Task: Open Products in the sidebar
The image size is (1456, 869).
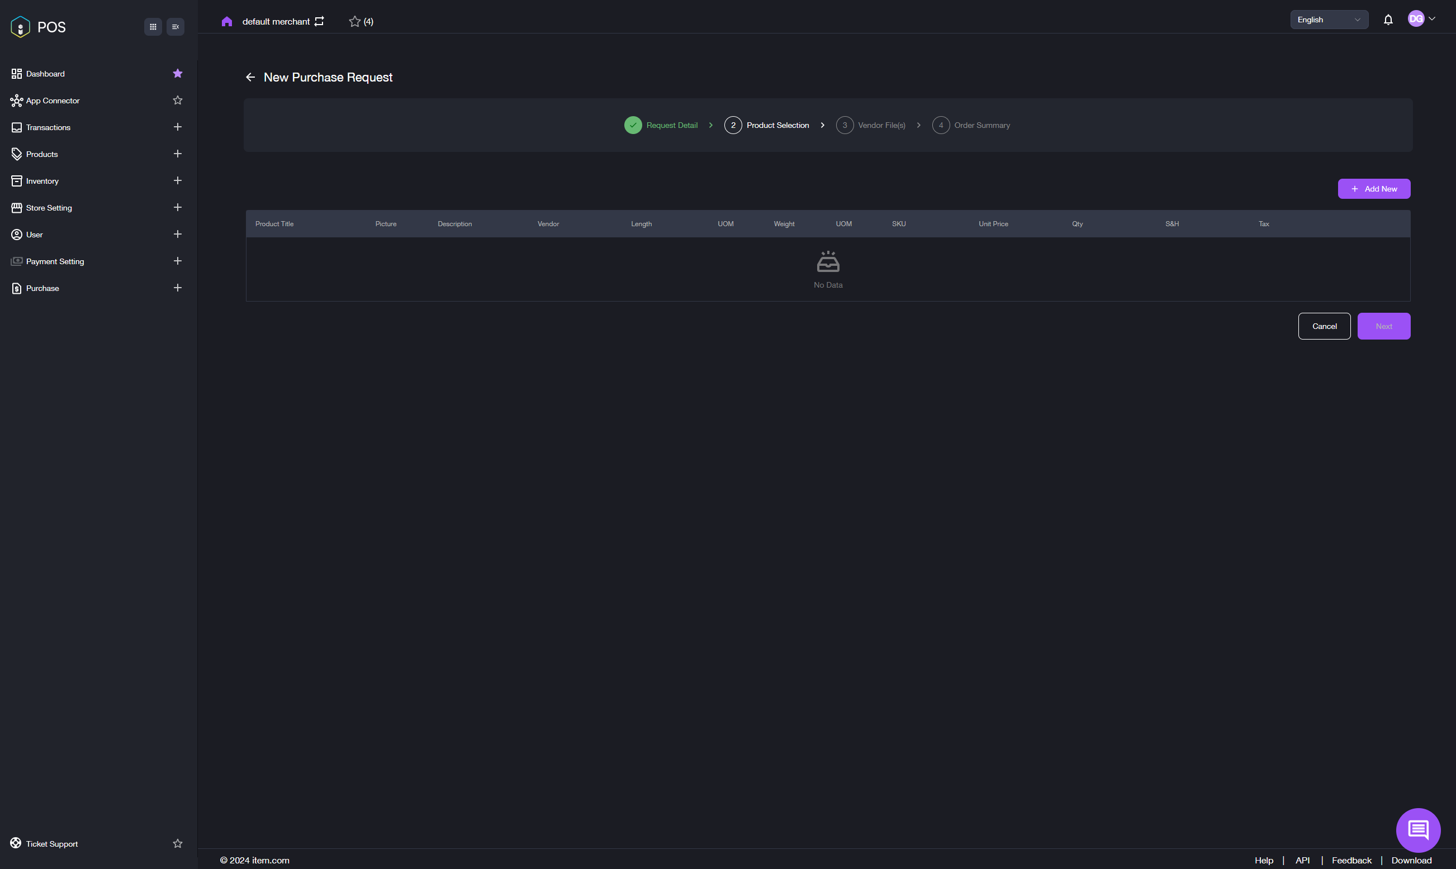Action: (42, 154)
